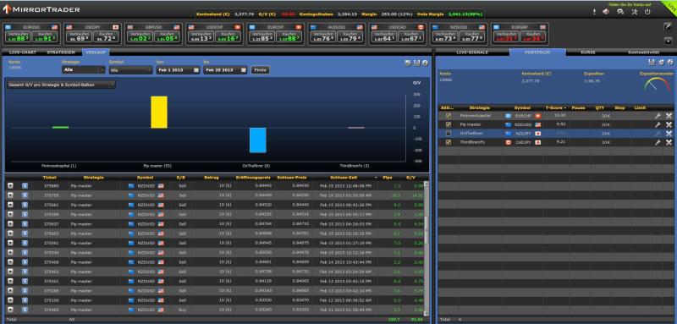677x324 pixels.
Task: Click the Finde search button
Action: tap(261, 70)
